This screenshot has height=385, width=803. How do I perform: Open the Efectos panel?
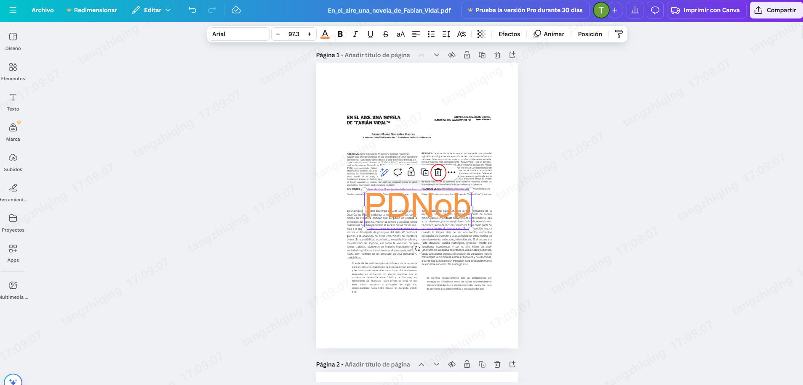click(x=509, y=34)
